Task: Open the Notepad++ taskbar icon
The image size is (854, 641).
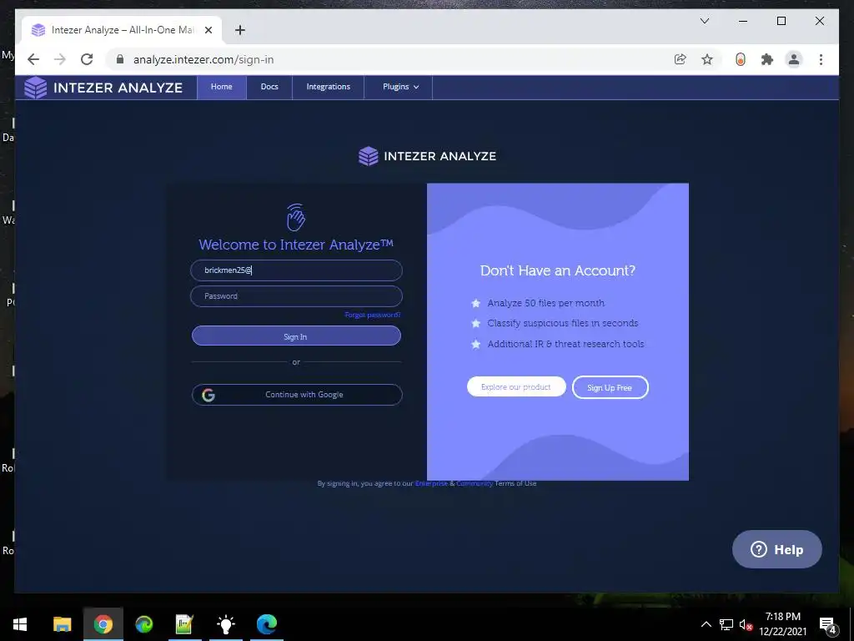Action: pos(184,624)
